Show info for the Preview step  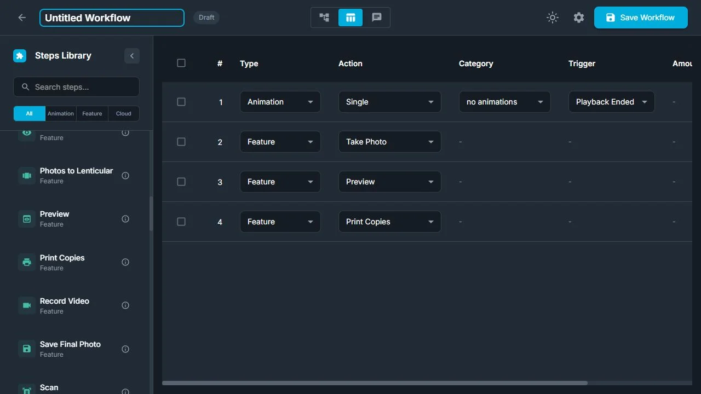pyautogui.click(x=125, y=219)
